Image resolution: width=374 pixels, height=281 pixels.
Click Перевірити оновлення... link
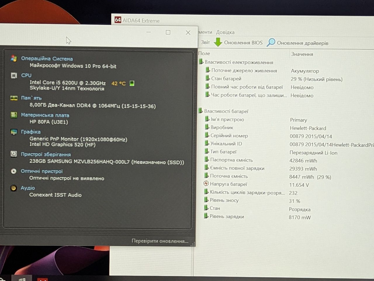coord(160,241)
